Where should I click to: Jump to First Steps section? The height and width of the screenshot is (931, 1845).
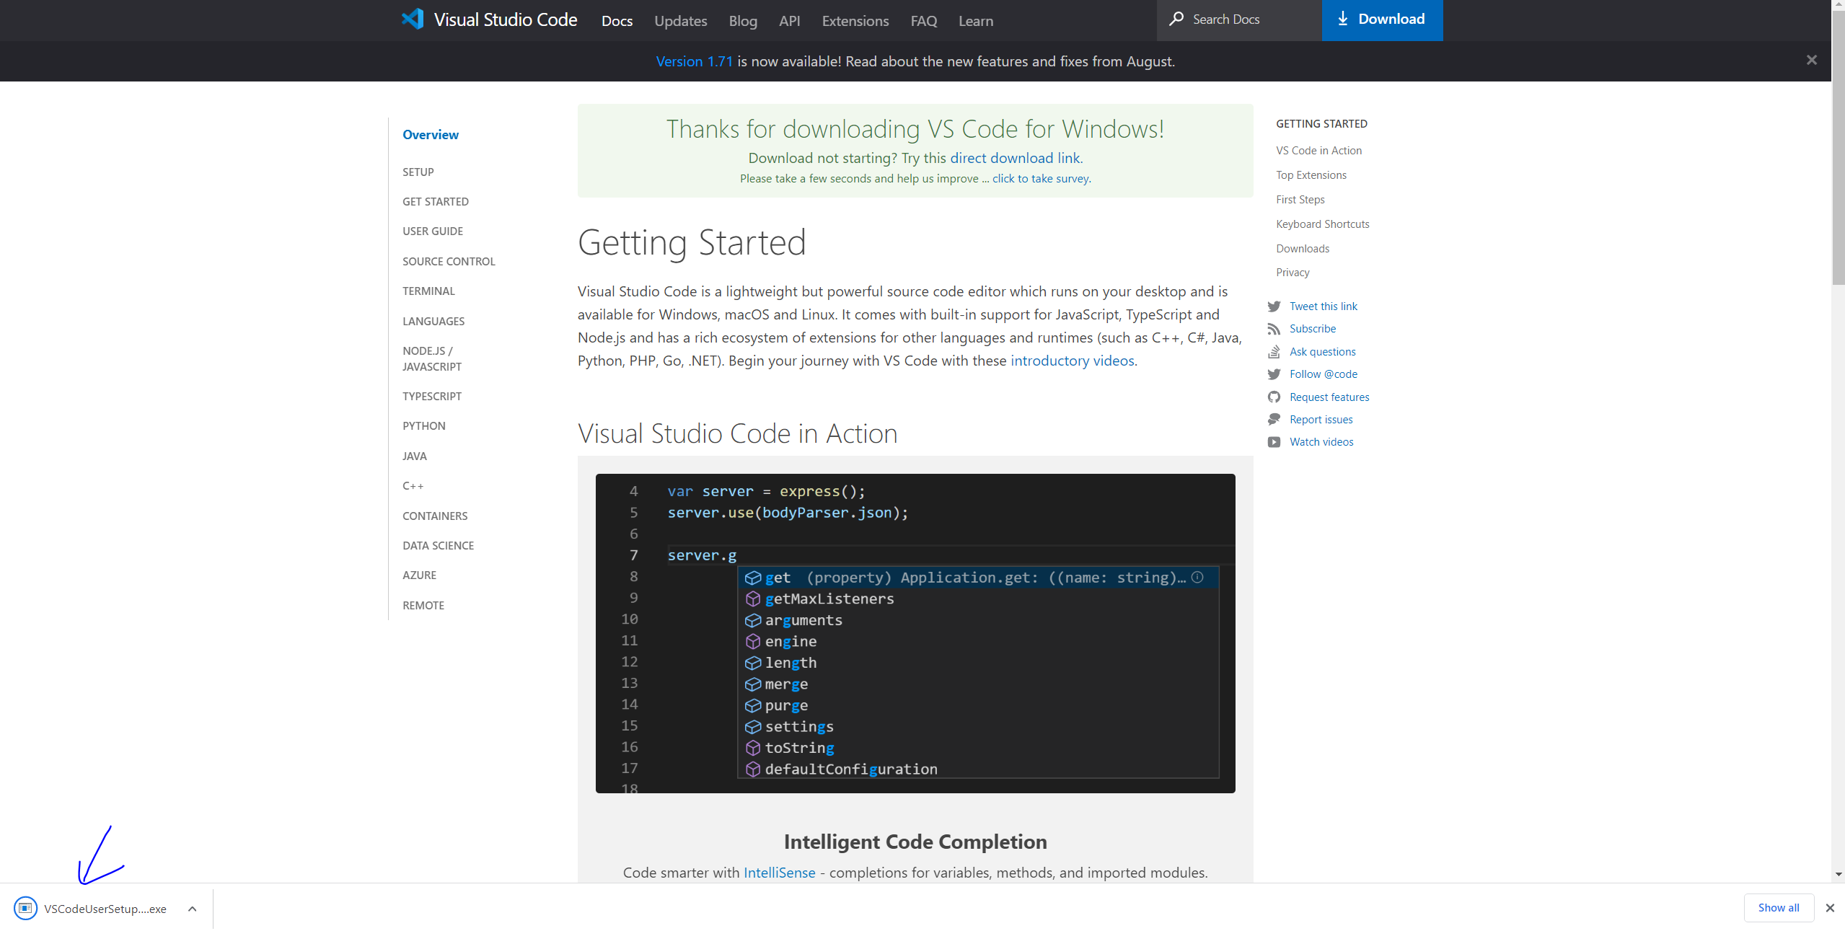point(1300,200)
